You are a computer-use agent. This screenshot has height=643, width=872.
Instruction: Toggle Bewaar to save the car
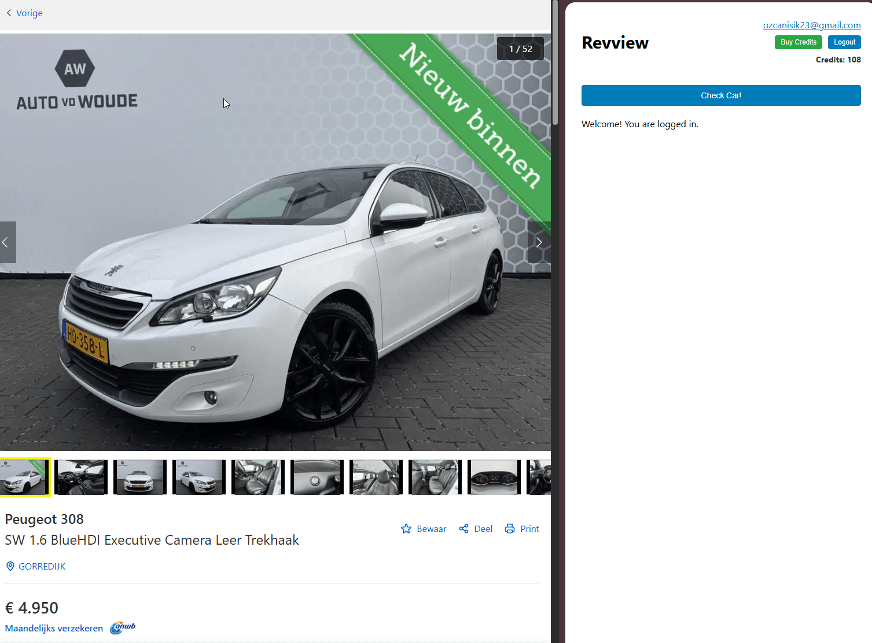(431, 529)
